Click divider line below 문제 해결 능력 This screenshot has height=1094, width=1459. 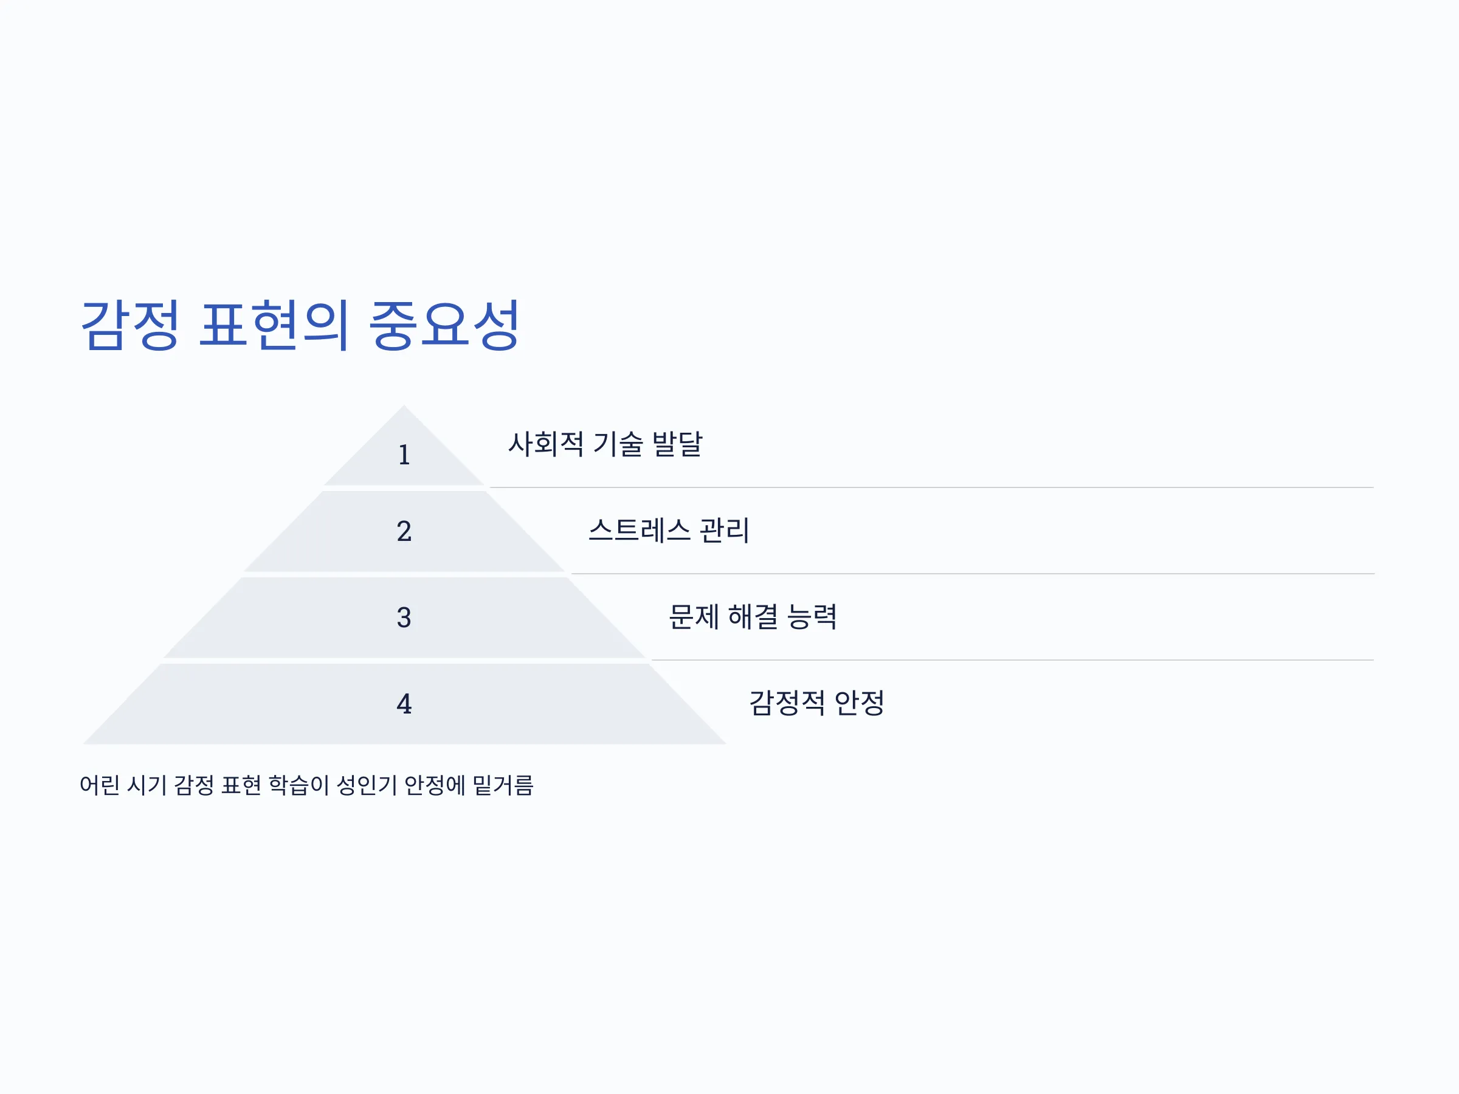coord(1012,660)
